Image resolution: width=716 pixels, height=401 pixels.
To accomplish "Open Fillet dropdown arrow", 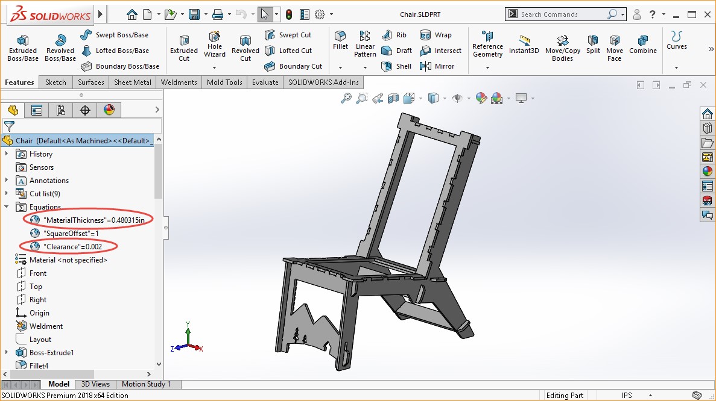I will point(340,67).
